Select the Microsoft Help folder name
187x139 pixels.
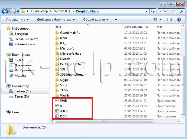point(71,54)
